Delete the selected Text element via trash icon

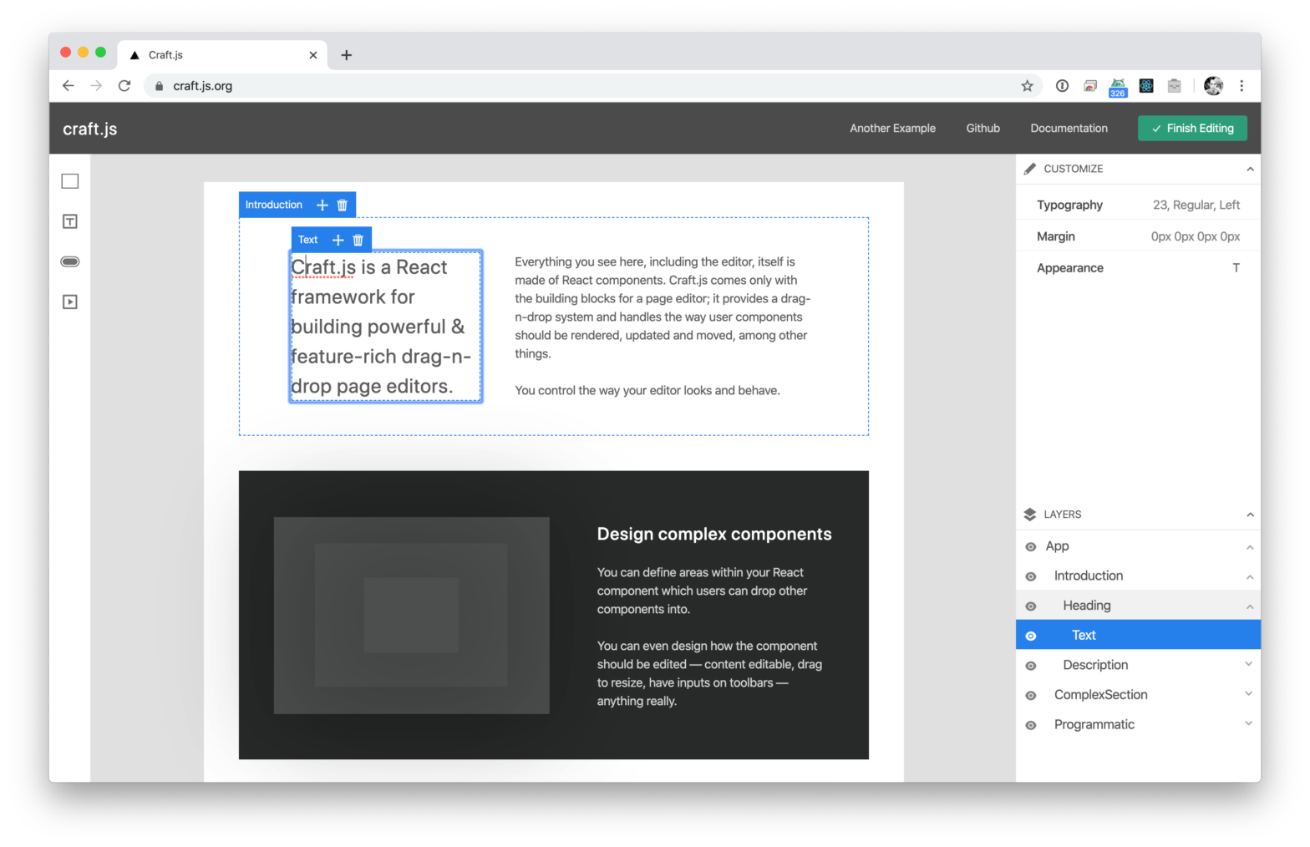pyautogui.click(x=358, y=241)
